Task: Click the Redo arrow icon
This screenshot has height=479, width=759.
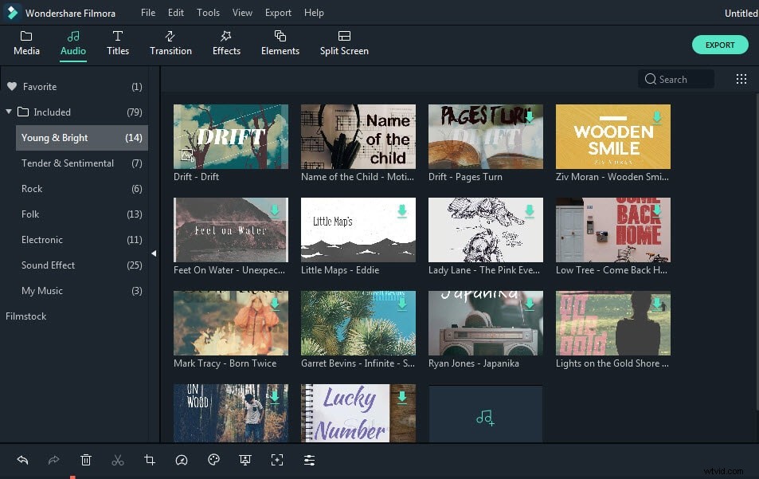Action: [x=53, y=460]
